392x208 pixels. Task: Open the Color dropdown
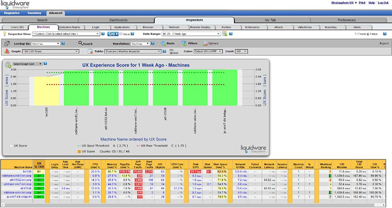[208, 51]
